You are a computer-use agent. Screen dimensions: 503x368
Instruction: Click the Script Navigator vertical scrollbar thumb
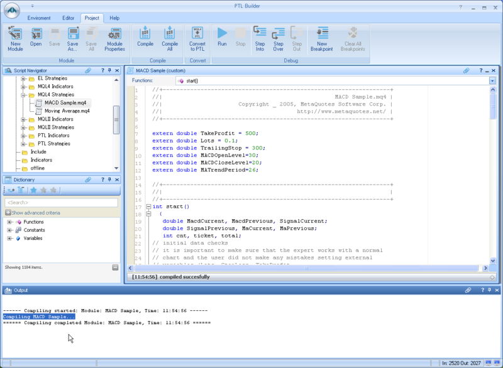116,119
